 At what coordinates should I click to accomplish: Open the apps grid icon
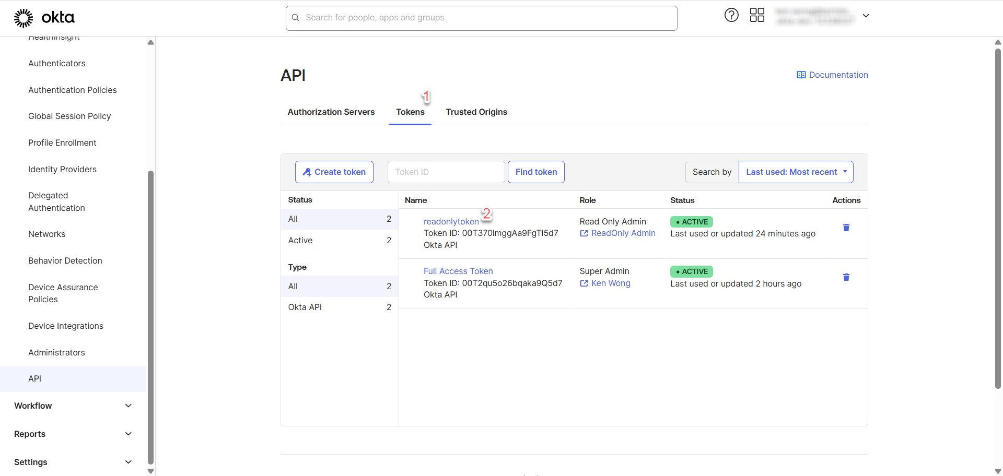pos(757,15)
